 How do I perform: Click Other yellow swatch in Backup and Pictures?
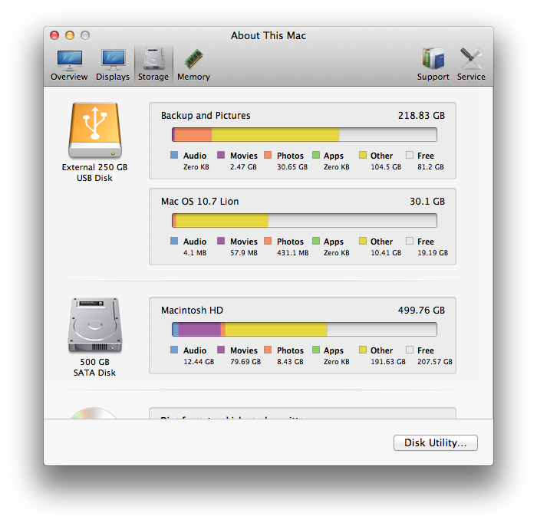pyautogui.click(x=363, y=155)
